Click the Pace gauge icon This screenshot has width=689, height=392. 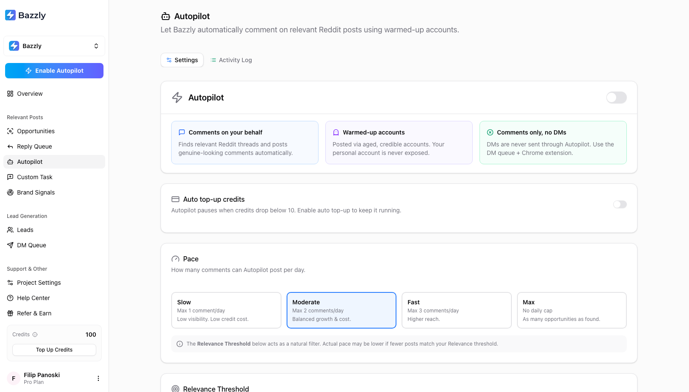click(x=175, y=259)
